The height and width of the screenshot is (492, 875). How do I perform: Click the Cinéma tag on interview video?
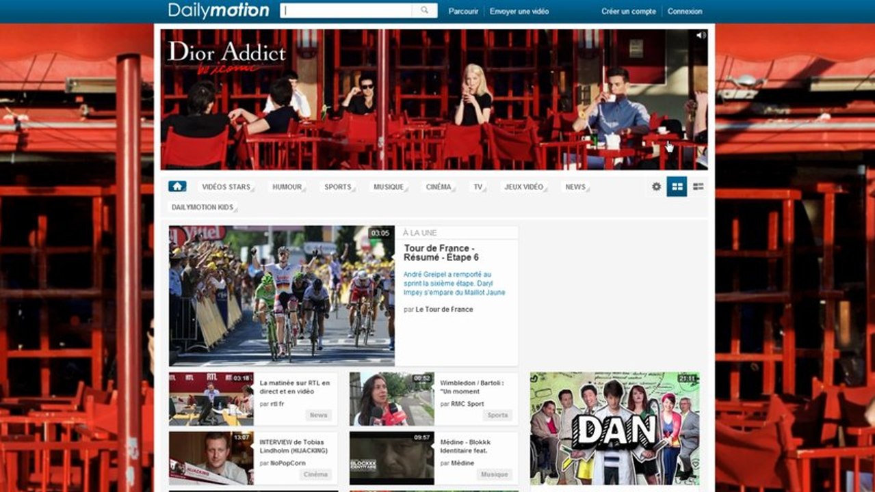point(315,474)
